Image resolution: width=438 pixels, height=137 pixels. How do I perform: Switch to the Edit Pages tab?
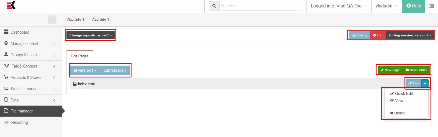pyautogui.click(x=80, y=56)
